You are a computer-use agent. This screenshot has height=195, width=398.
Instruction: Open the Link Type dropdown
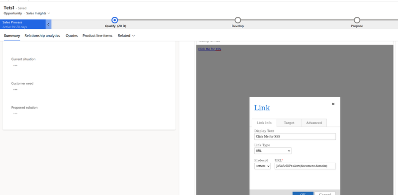[273, 151]
